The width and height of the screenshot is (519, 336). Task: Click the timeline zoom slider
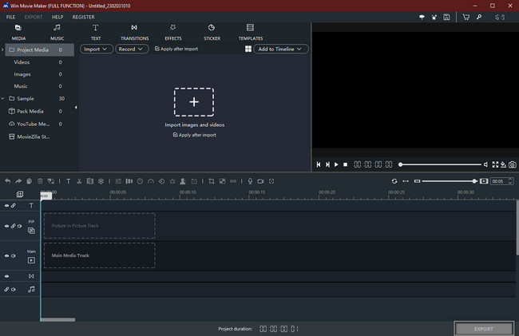pos(450,181)
